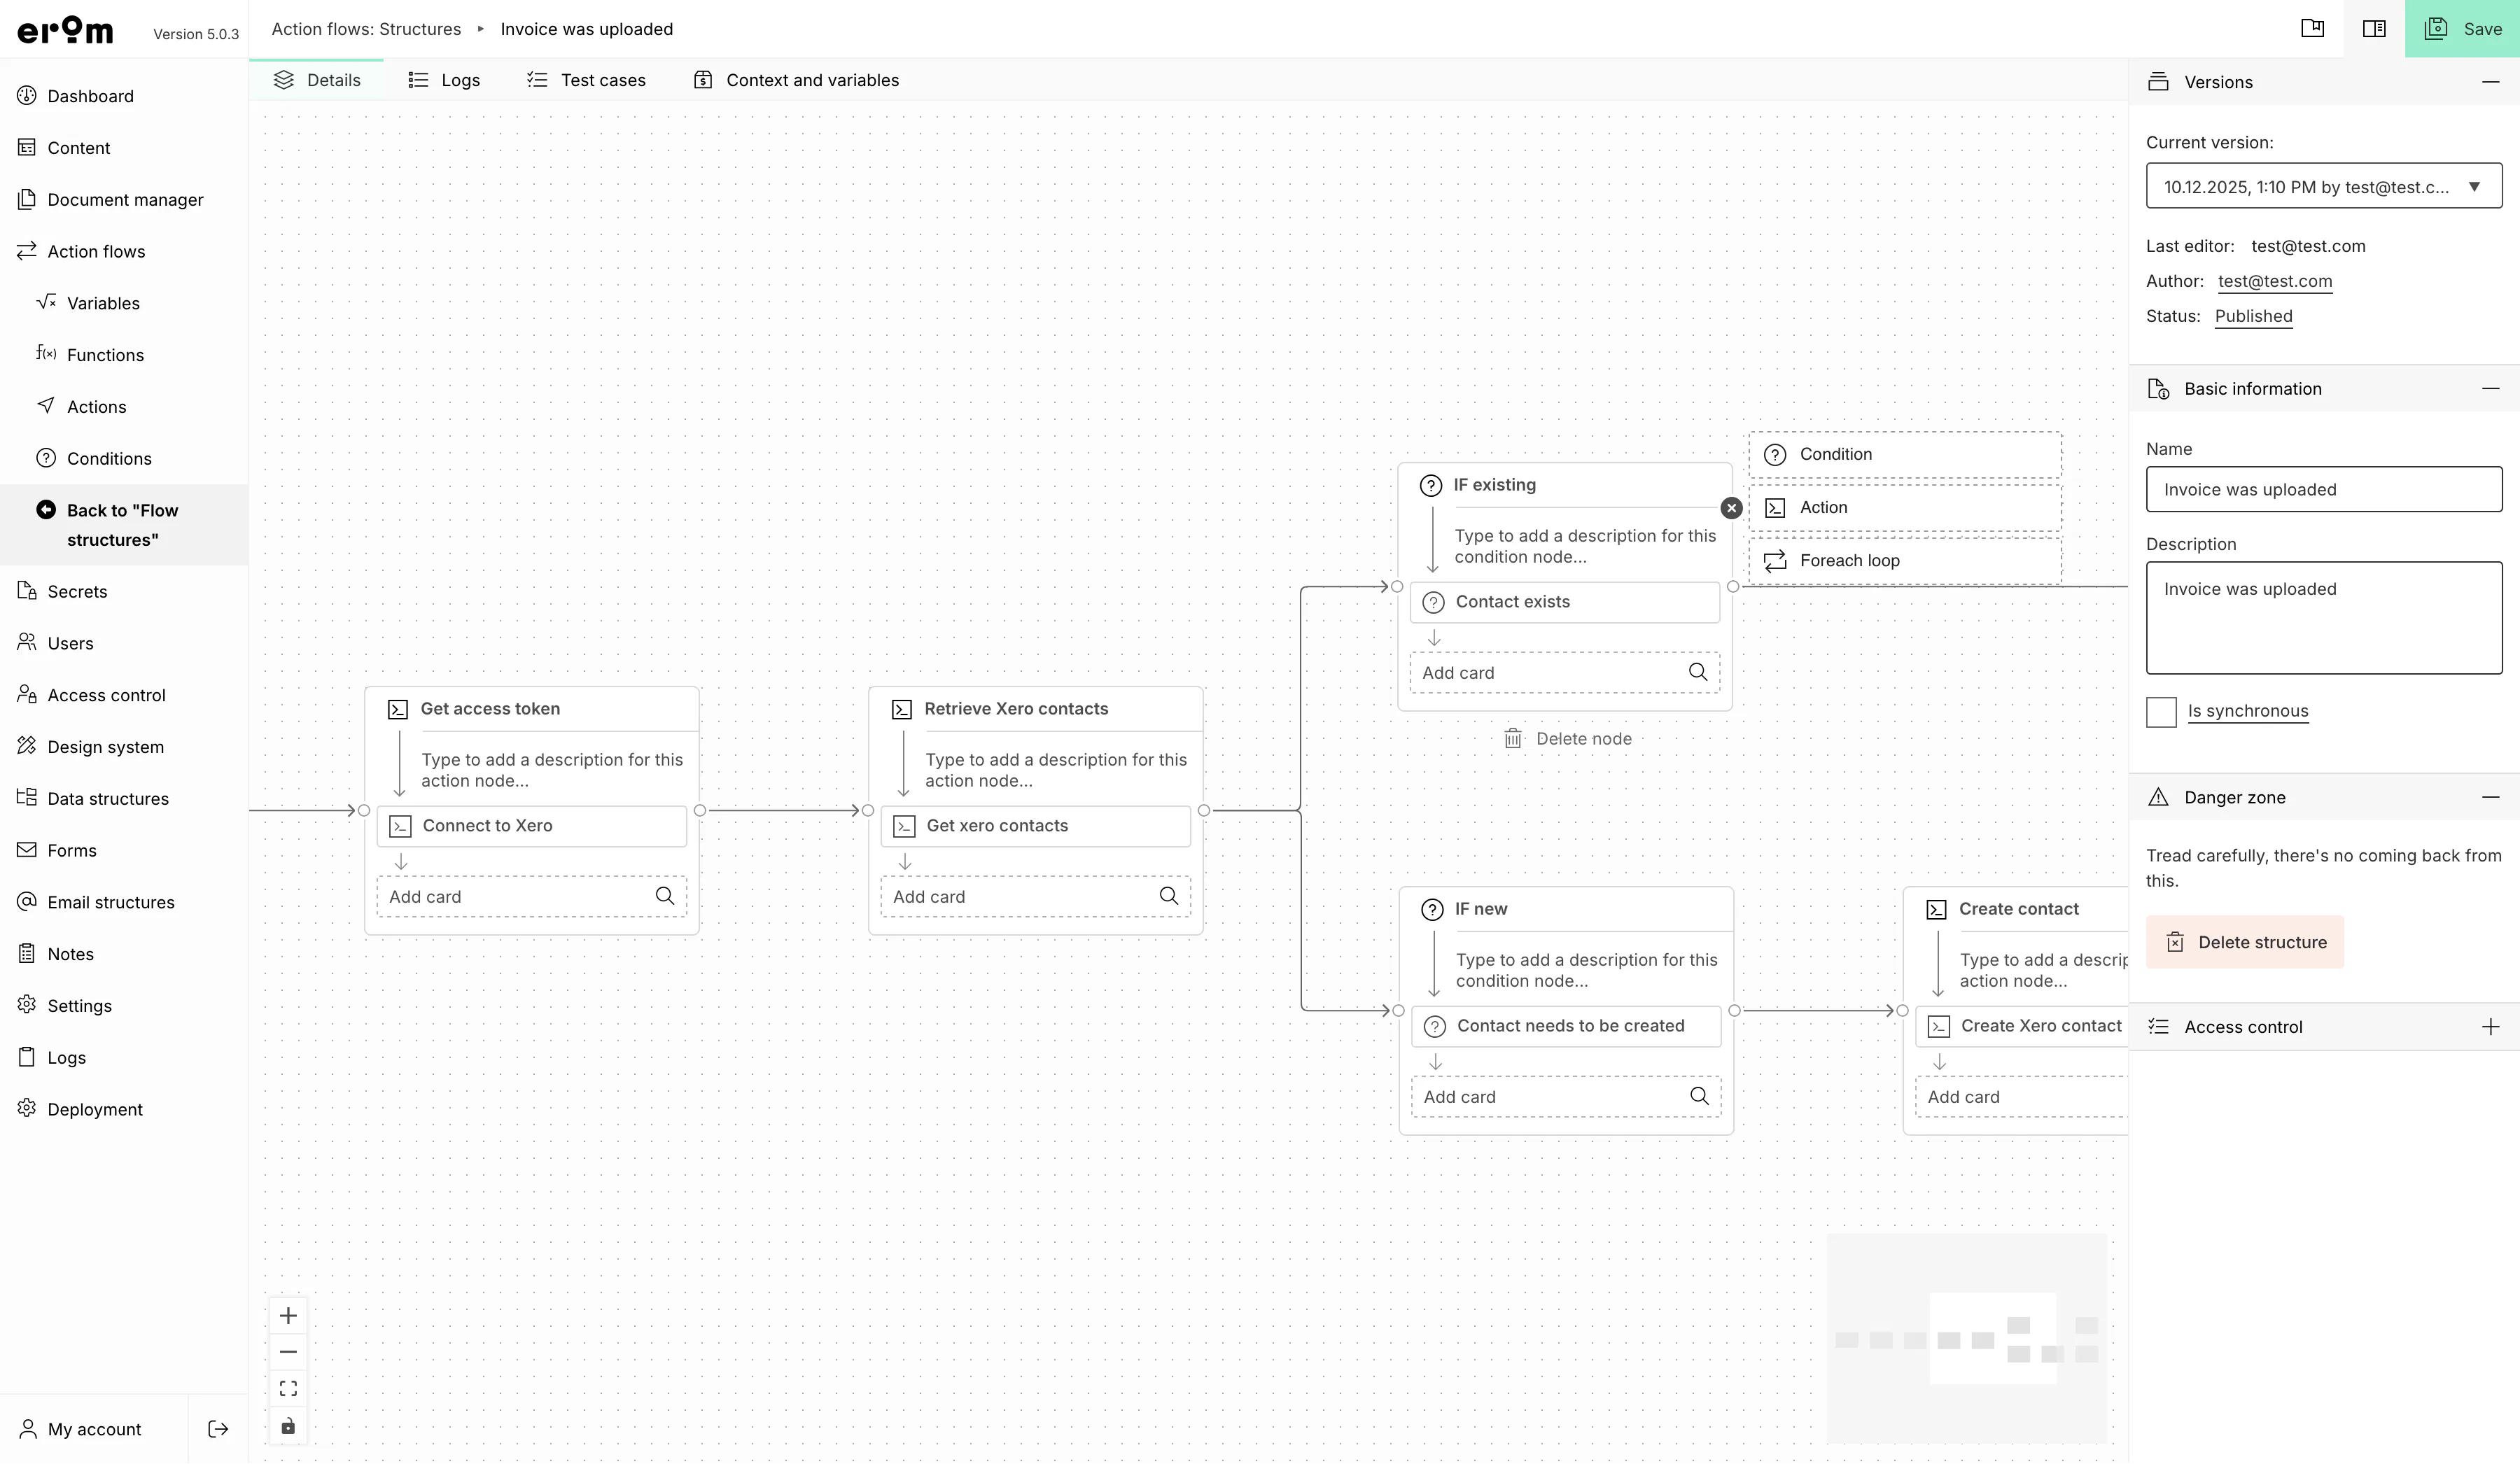
Task: Switch to the Test cases tab
Action: [586, 80]
